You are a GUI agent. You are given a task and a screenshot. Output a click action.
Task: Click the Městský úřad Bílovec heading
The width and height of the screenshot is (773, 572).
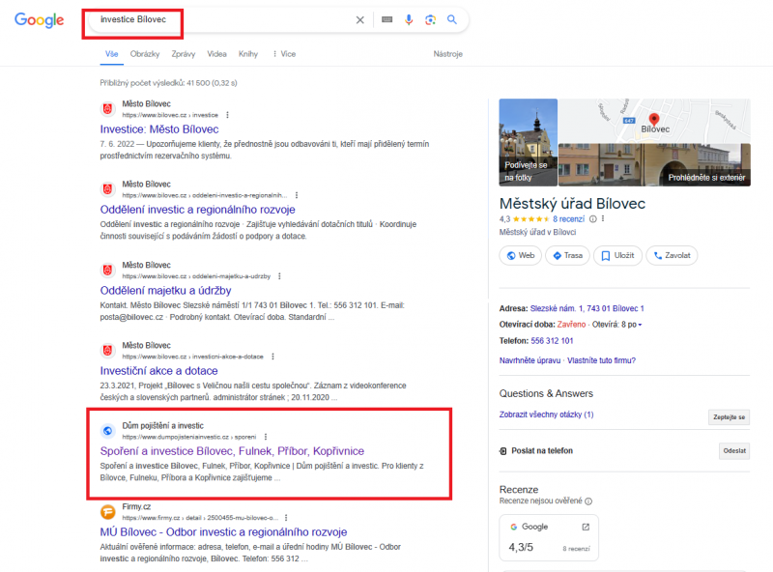pyautogui.click(x=572, y=204)
